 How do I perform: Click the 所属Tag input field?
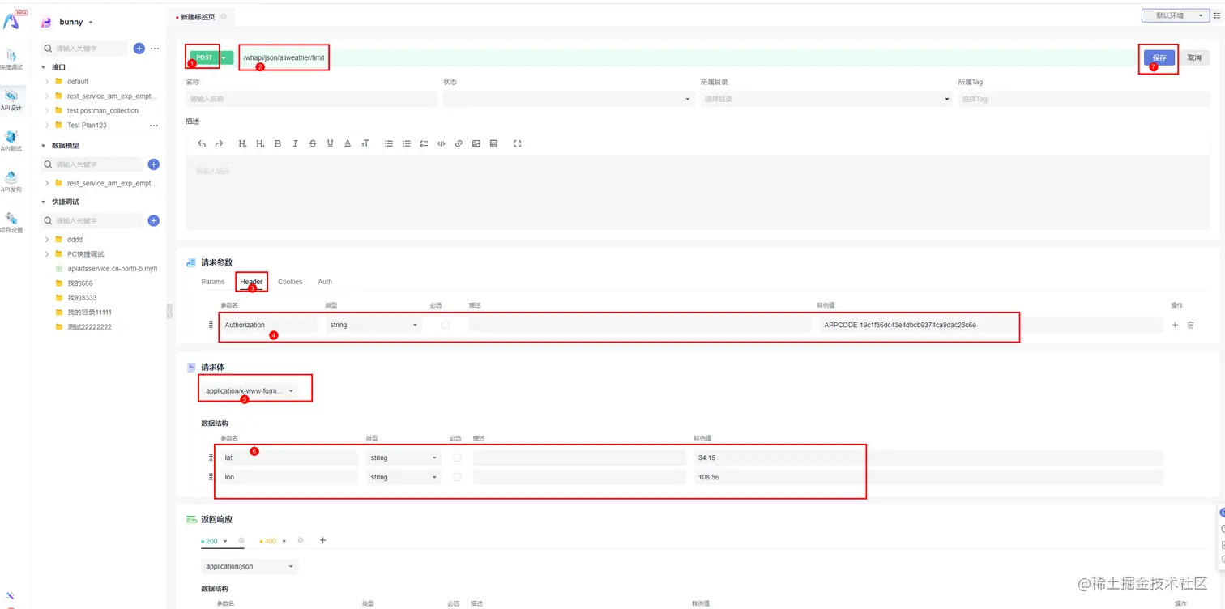coord(1083,99)
